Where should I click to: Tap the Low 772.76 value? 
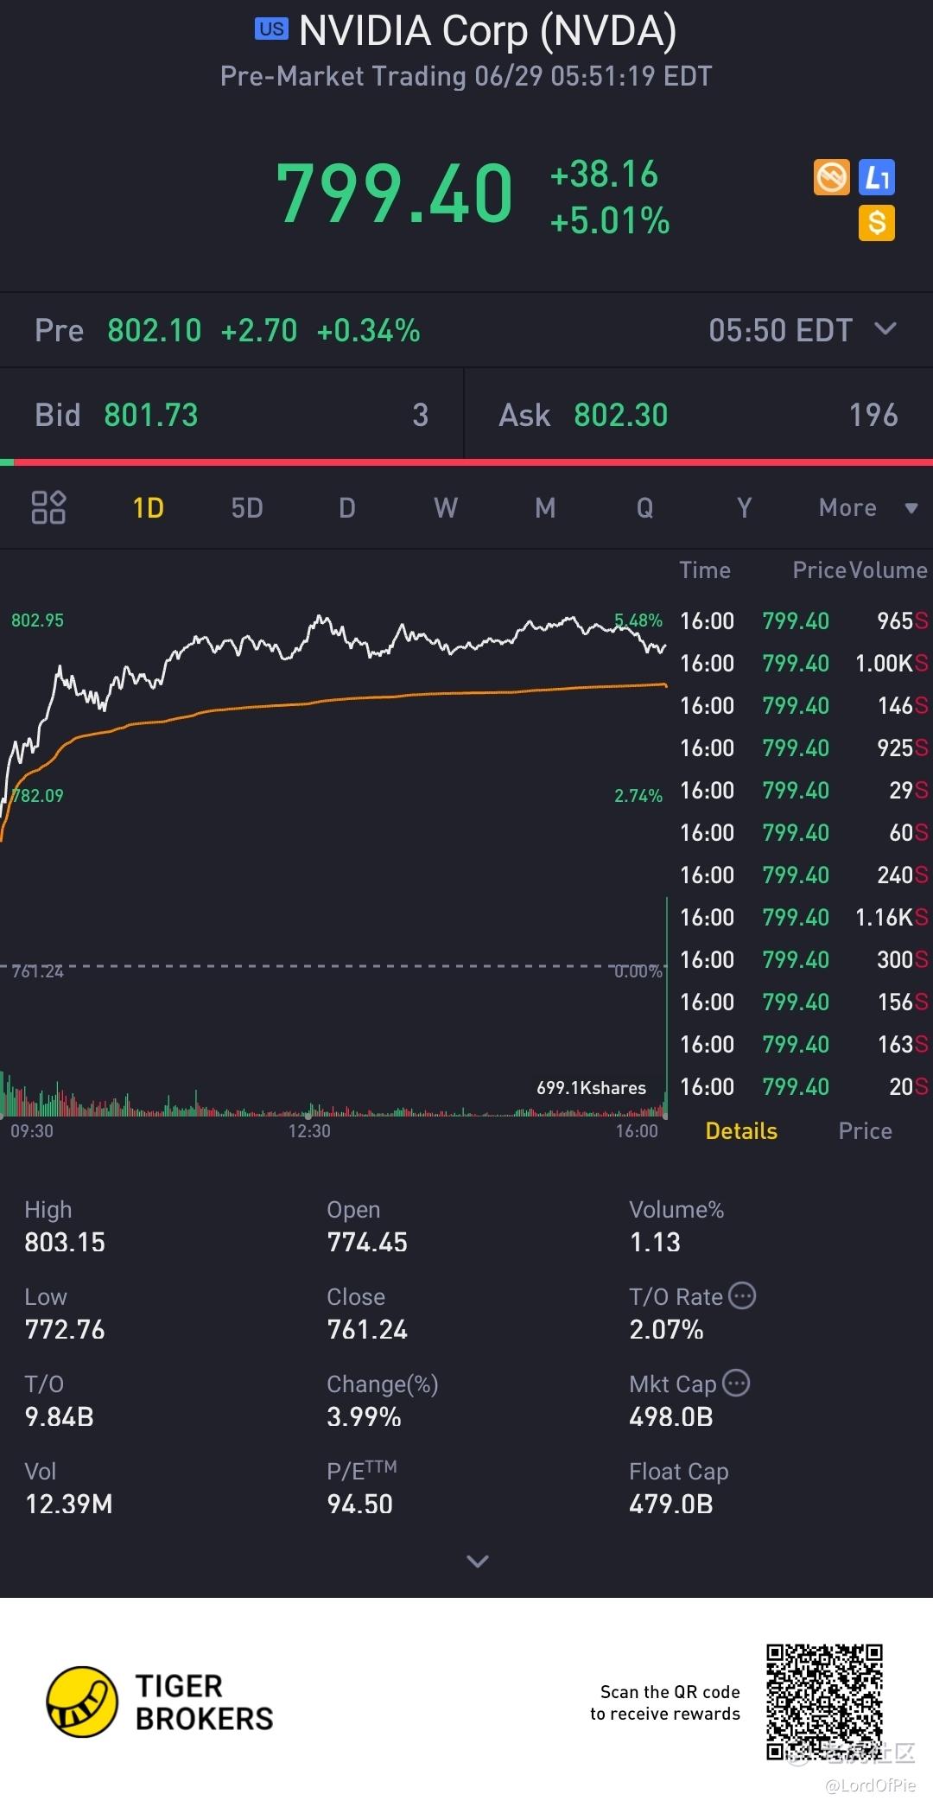tap(65, 1329)
